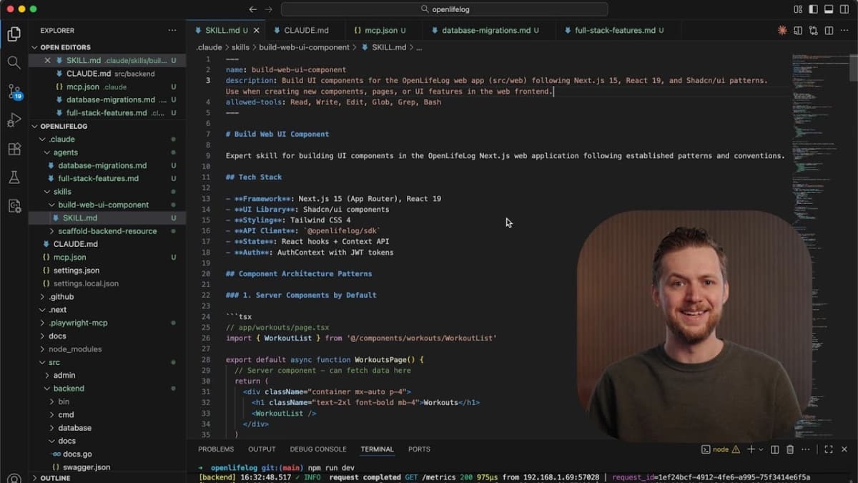This screenshot has width=858, height=483.
Task: Open the Testing flask icon
Action: pos(14,177)
